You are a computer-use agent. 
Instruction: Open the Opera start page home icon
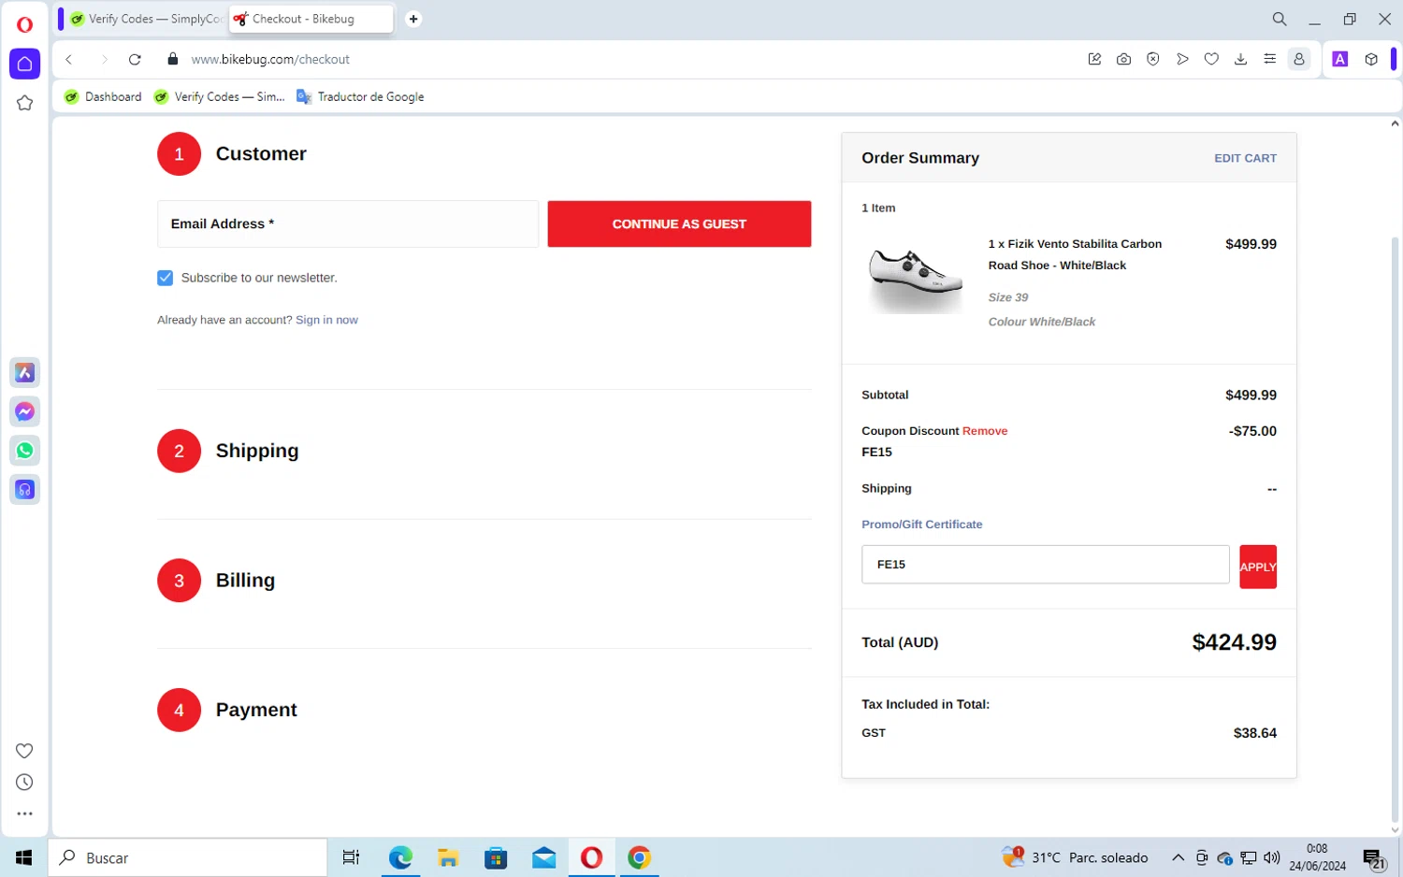point(24,64)
